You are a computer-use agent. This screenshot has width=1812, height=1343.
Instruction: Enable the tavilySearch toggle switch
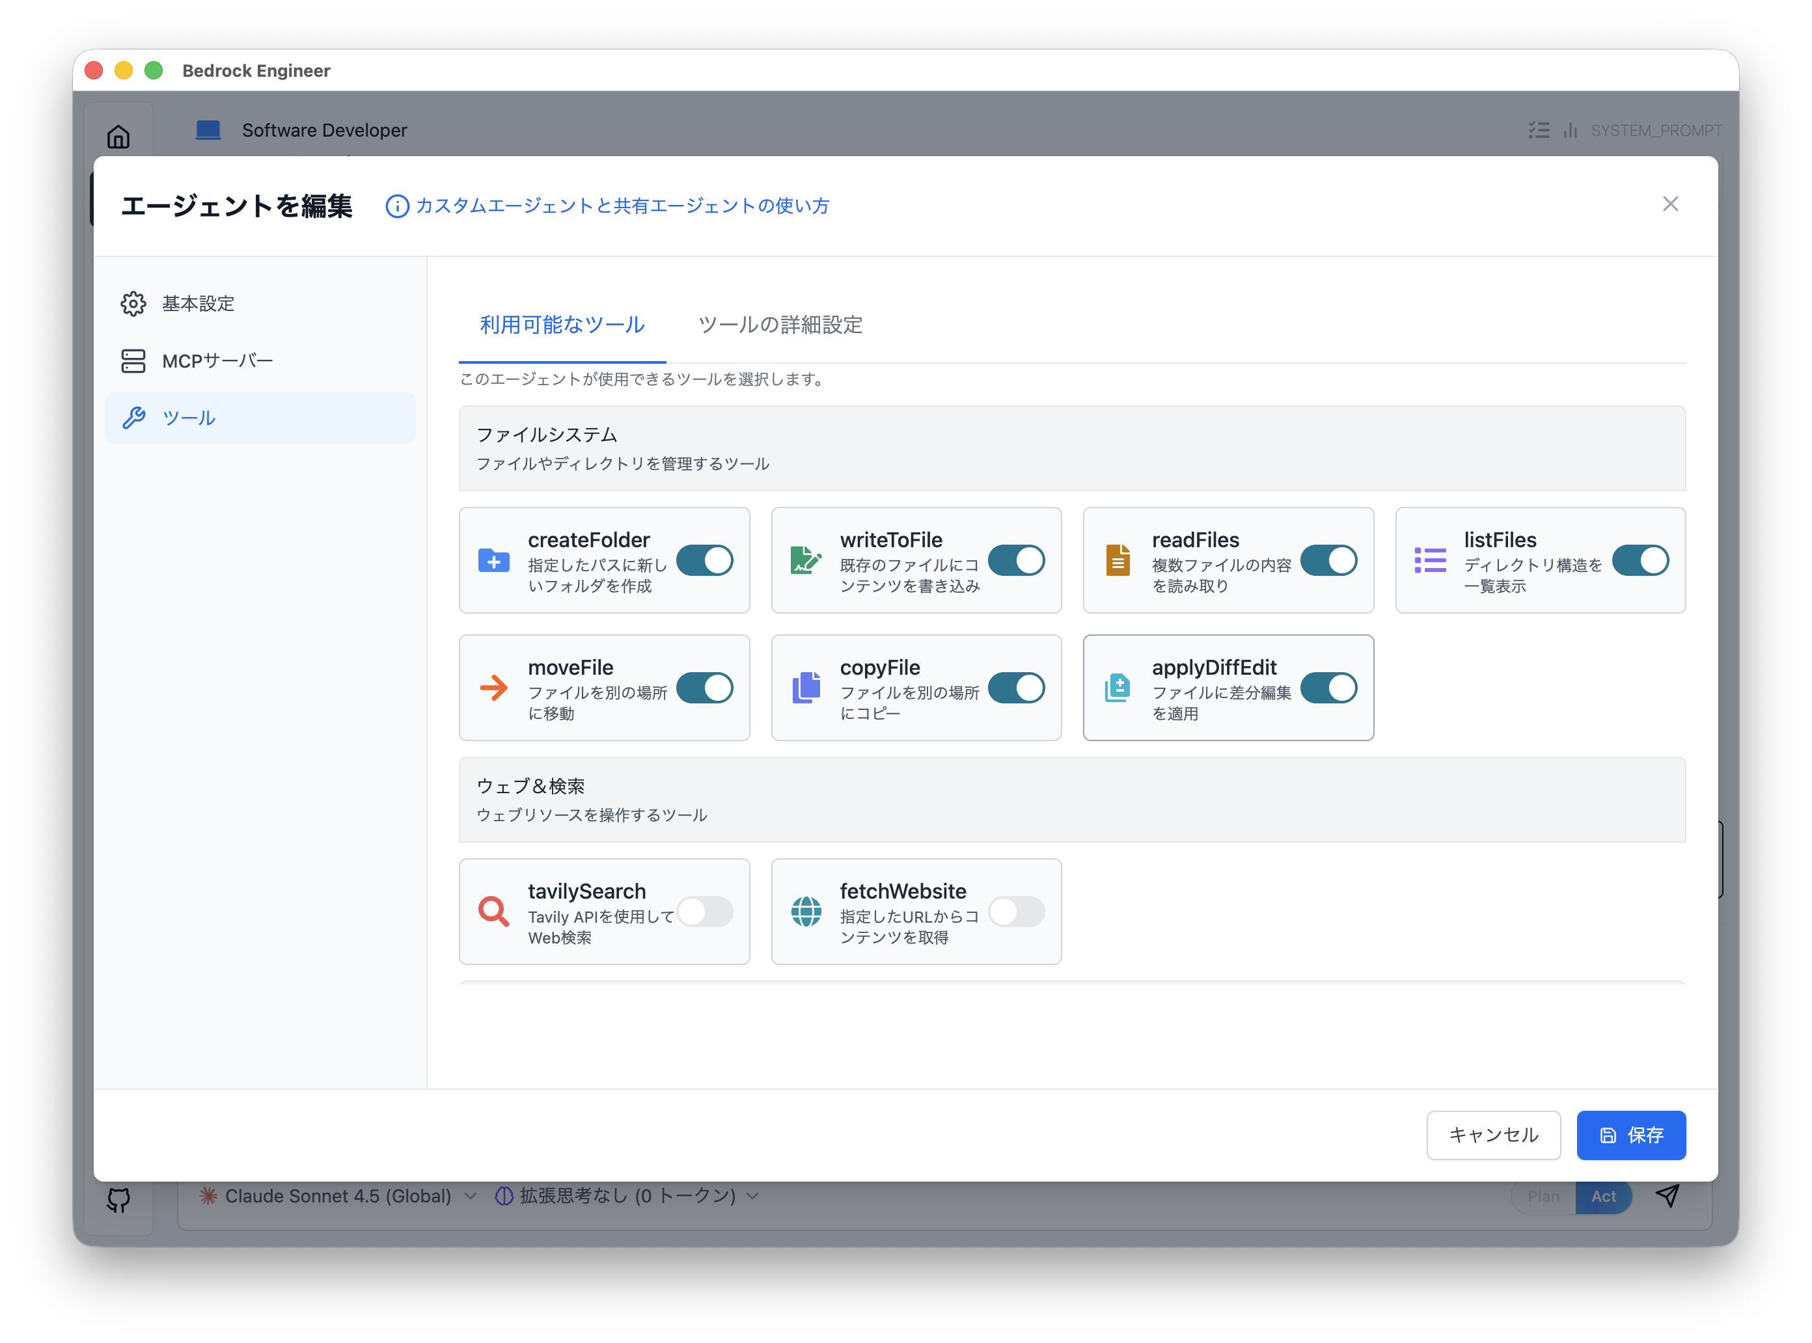click(x=704, y=912)
